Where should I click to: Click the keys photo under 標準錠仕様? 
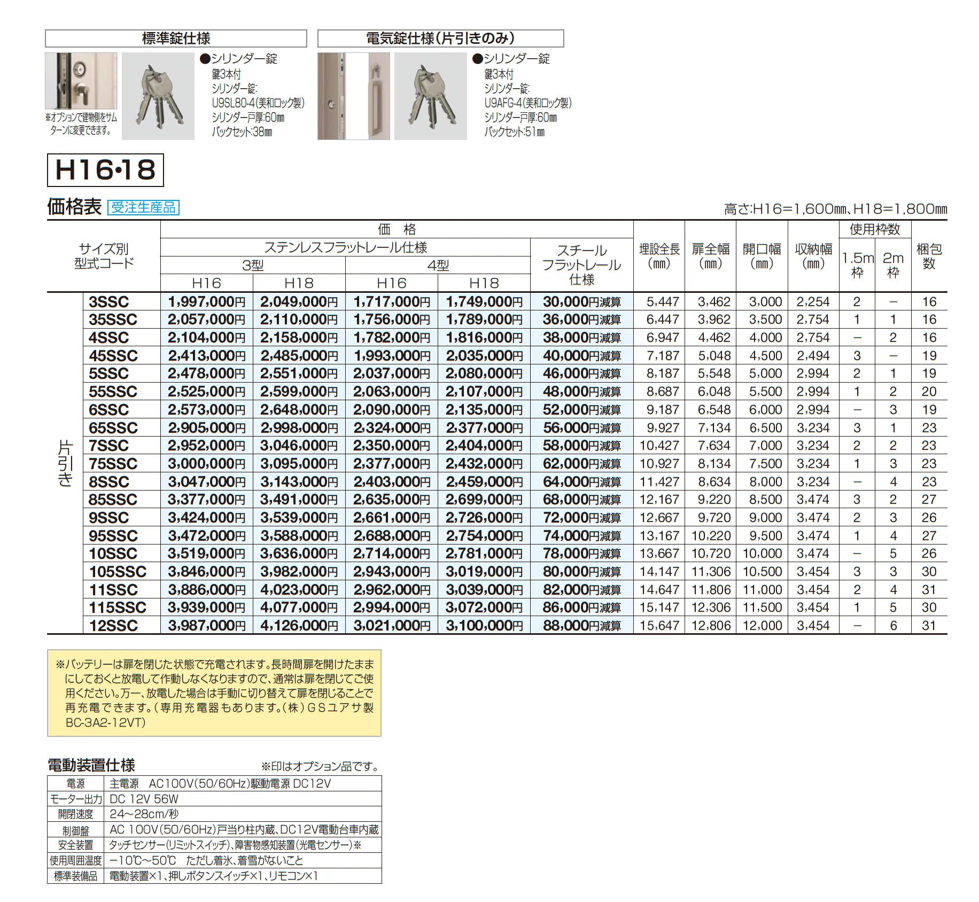click(x=158, y=96)
